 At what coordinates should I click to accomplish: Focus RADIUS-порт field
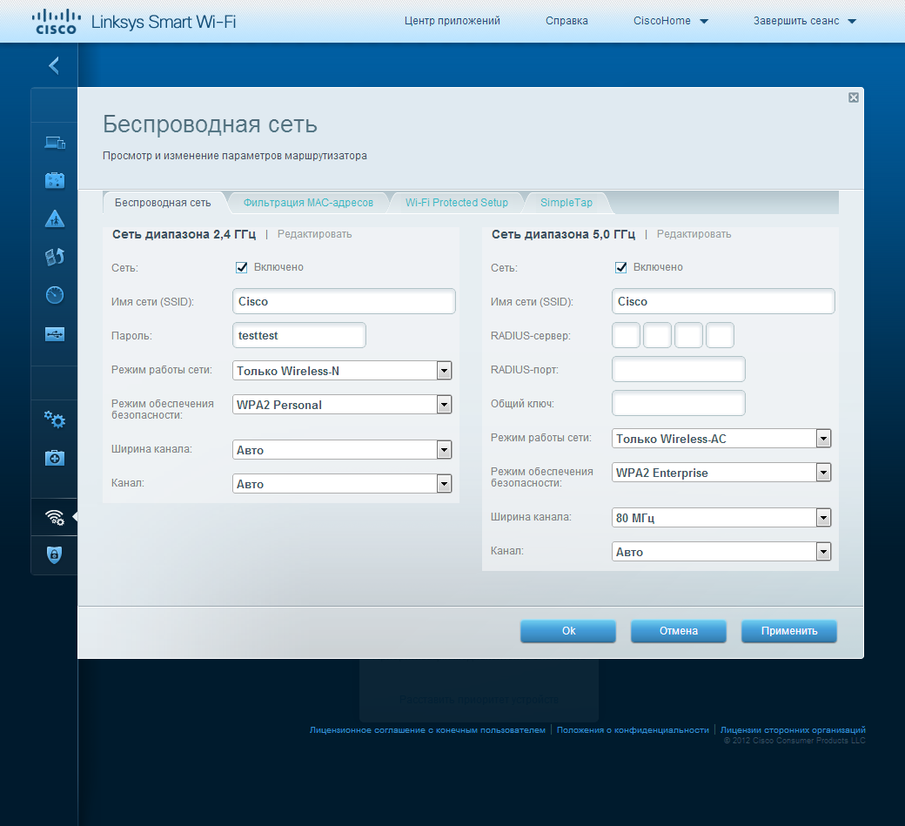[678, 369]
